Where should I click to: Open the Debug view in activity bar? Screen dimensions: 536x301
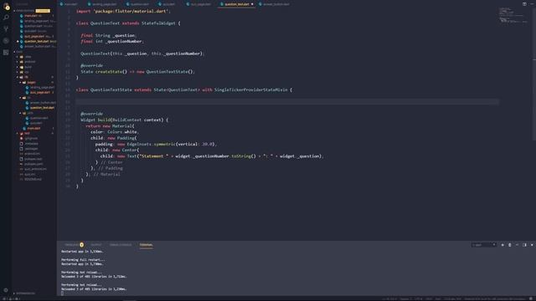click(x=6, y=41)
